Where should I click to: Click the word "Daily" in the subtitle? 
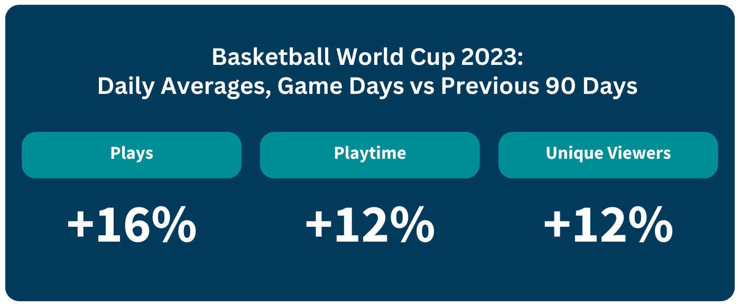click(126, 88)
